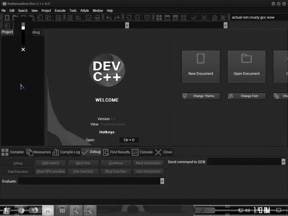Click the Profile Analysis bar-chart icon
The width and height of the screenshot is (288, 216).
pyautogui.click(x=215, y=18)
